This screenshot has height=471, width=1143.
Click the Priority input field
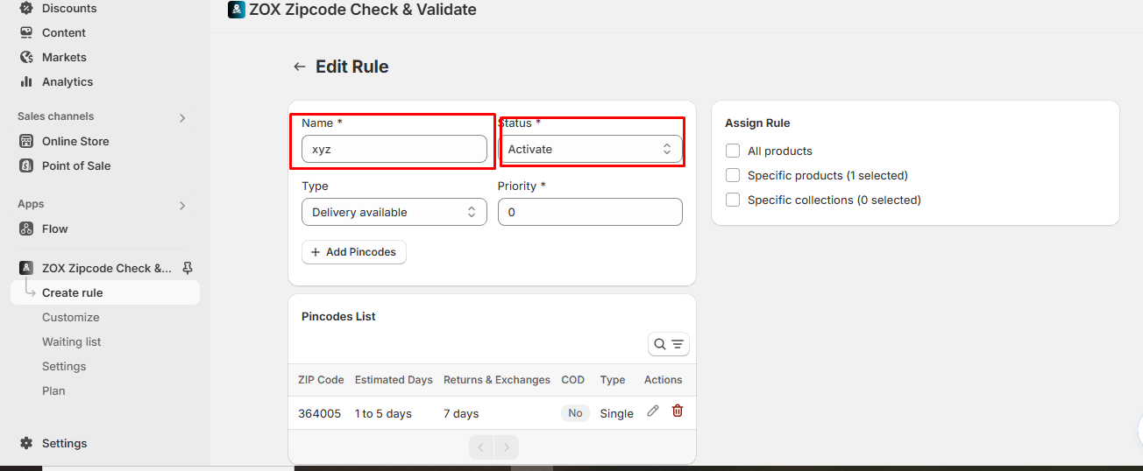[x=590, y=212]
